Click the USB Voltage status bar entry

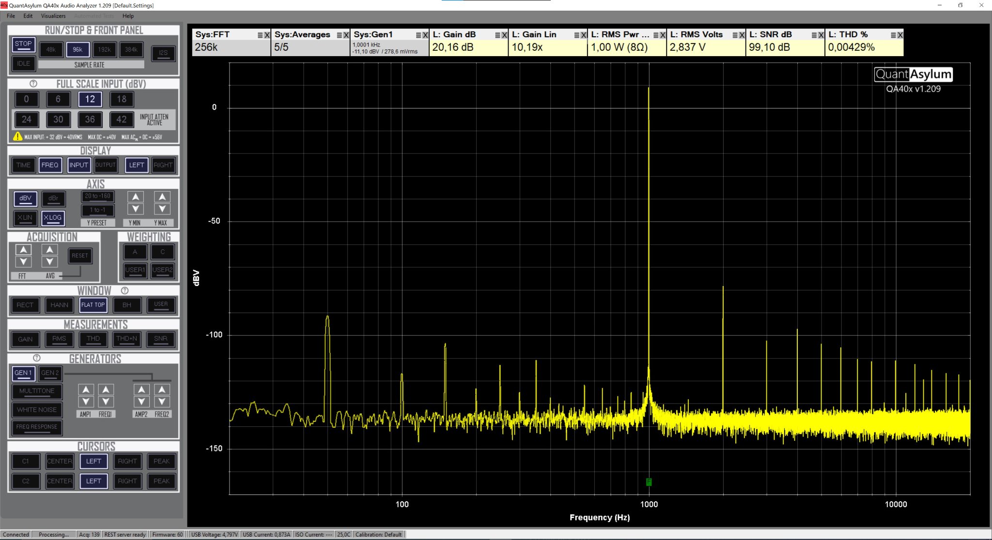click(x=214, y=535)
